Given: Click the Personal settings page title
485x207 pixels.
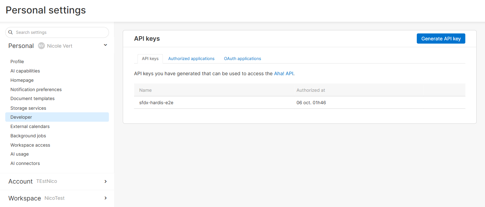Looking at the screenshot, I should click(46, 10).
